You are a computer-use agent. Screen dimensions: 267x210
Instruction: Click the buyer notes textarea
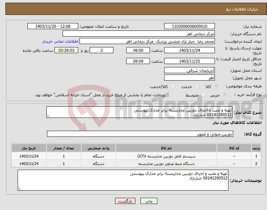click(123, 180)
